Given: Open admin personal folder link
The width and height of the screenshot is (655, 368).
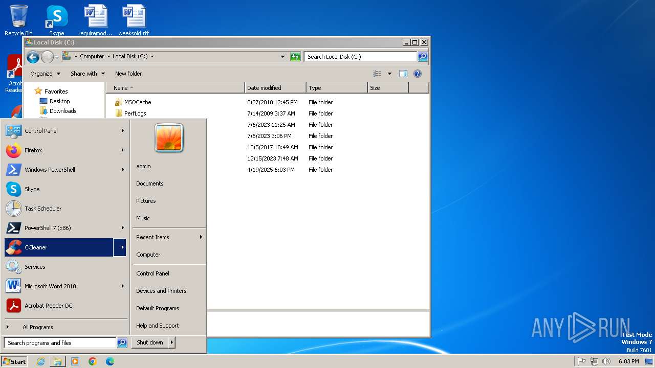Looking at the screenshot, I should pos(143,166).
